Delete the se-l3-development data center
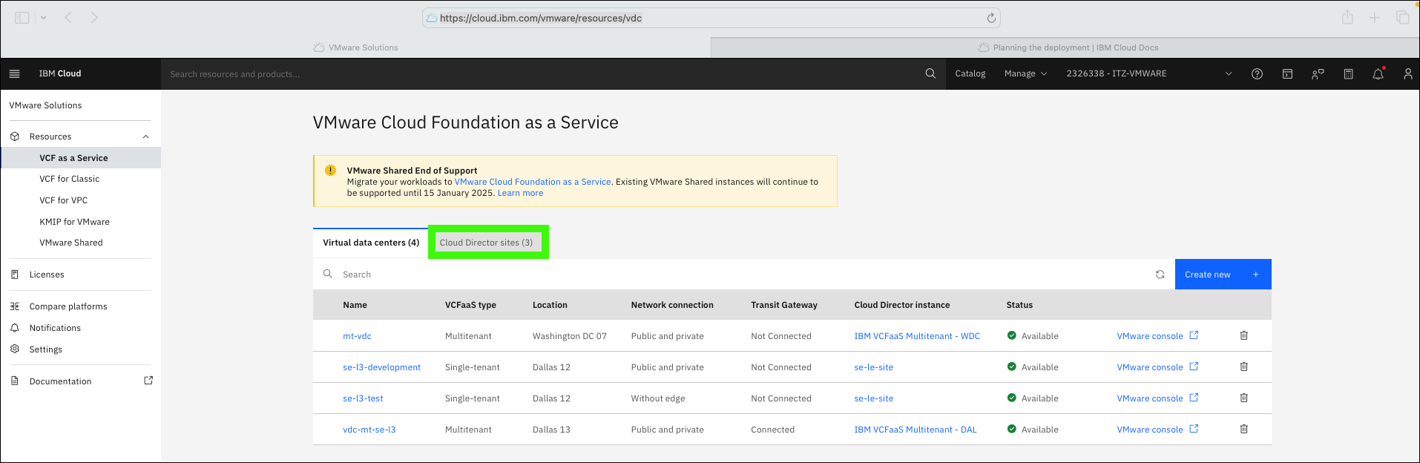The image size is (1420, 463). pos(1243,367)
